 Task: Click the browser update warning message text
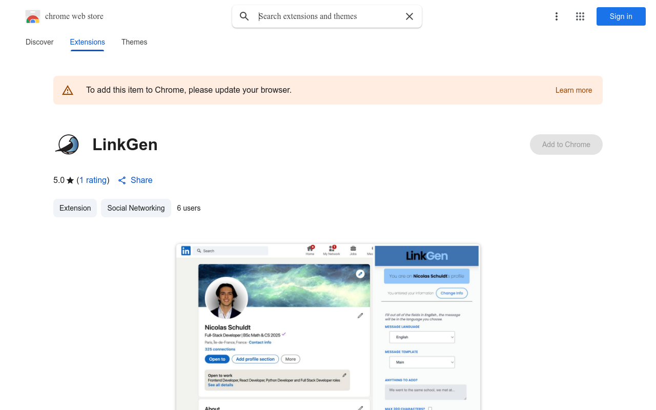click(189, 90)
